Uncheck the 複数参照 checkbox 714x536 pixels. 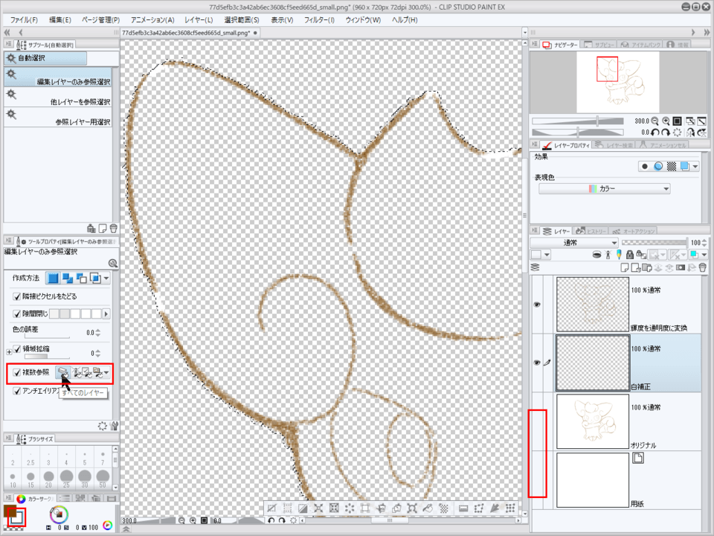[x=18, y=372]
